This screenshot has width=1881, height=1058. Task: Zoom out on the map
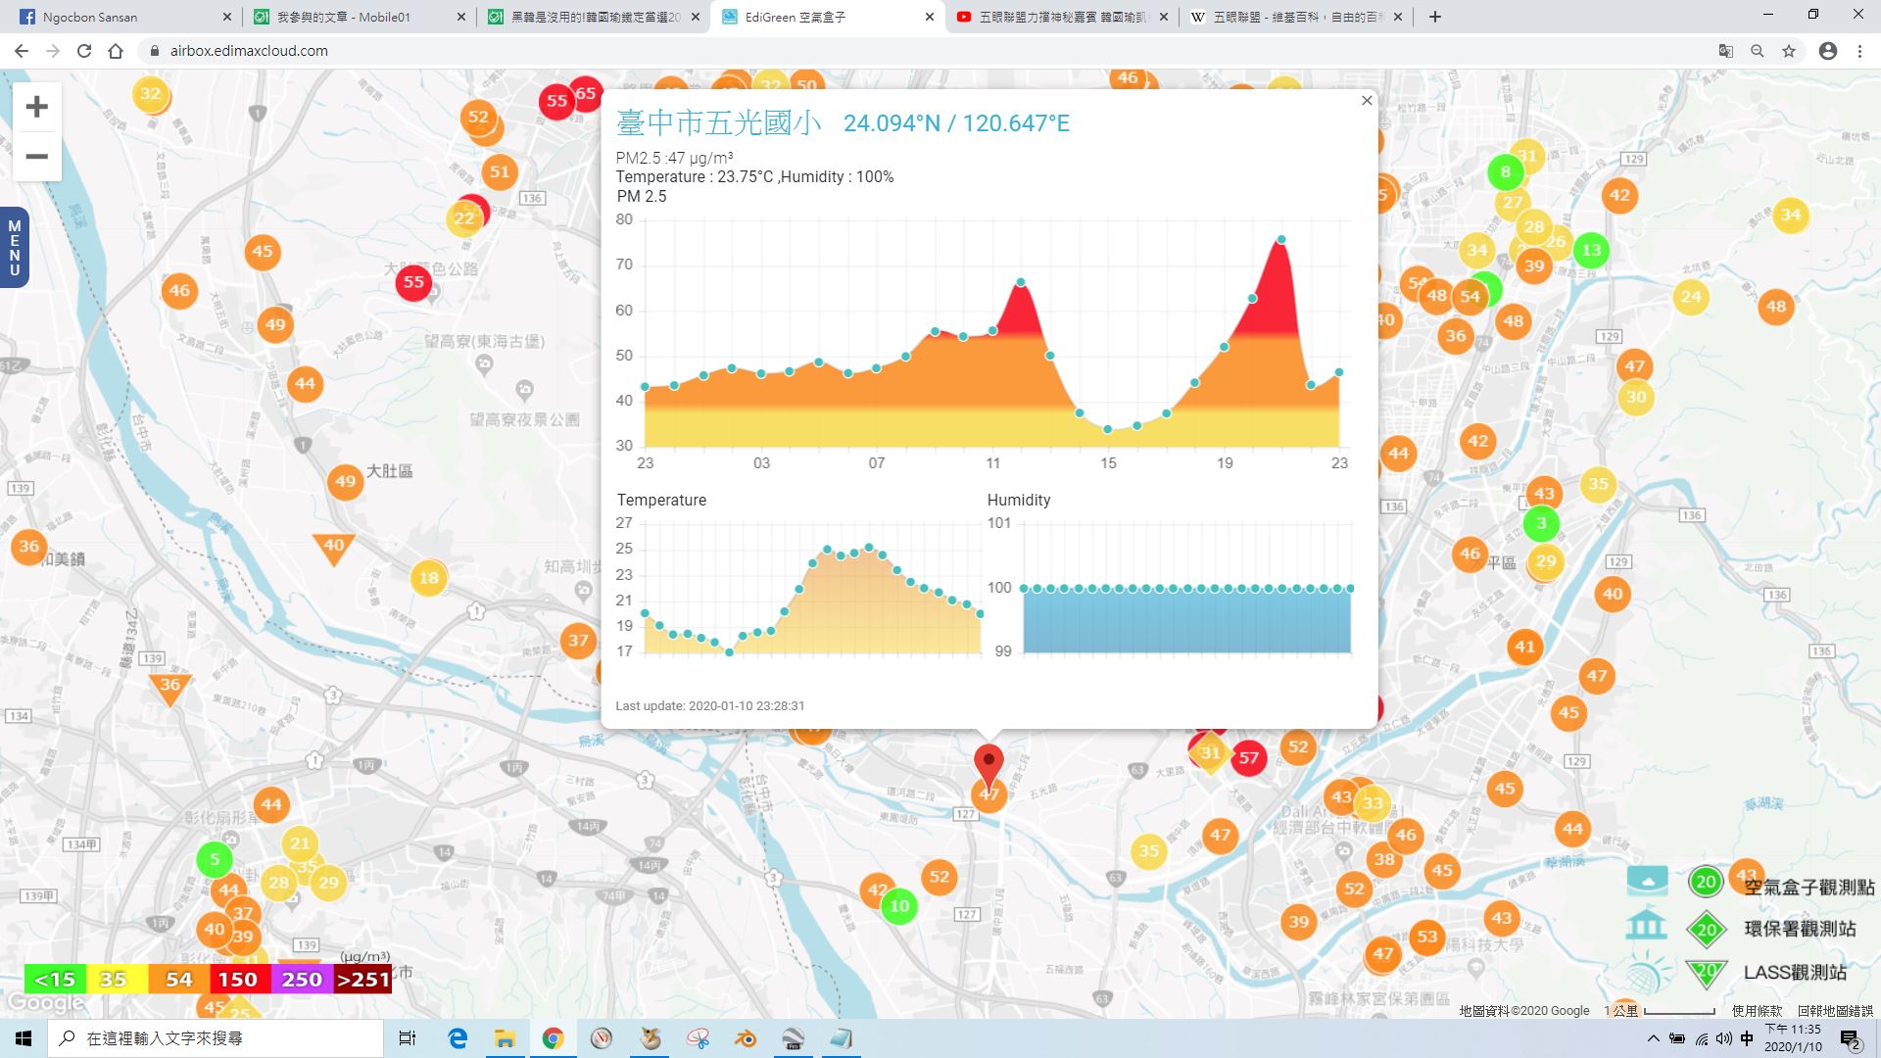pos(37,157)
